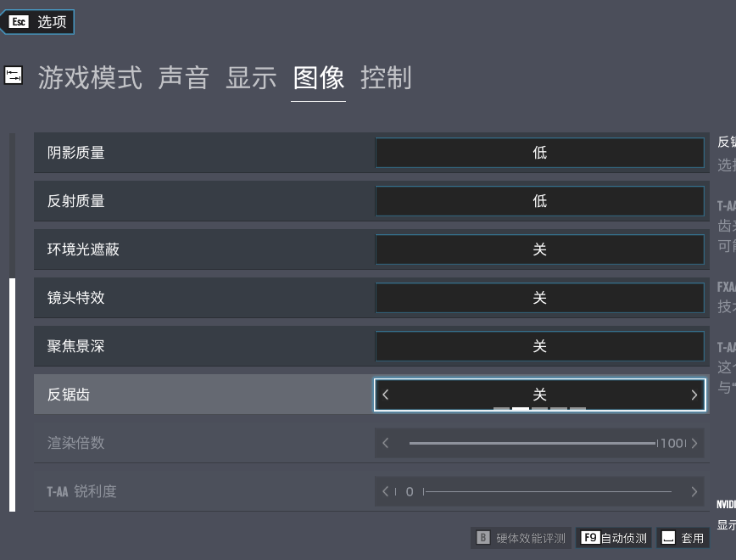Viewport: 736px width, 560px height.
Task: Click the F9 key icon
Action: pos(590,538)
